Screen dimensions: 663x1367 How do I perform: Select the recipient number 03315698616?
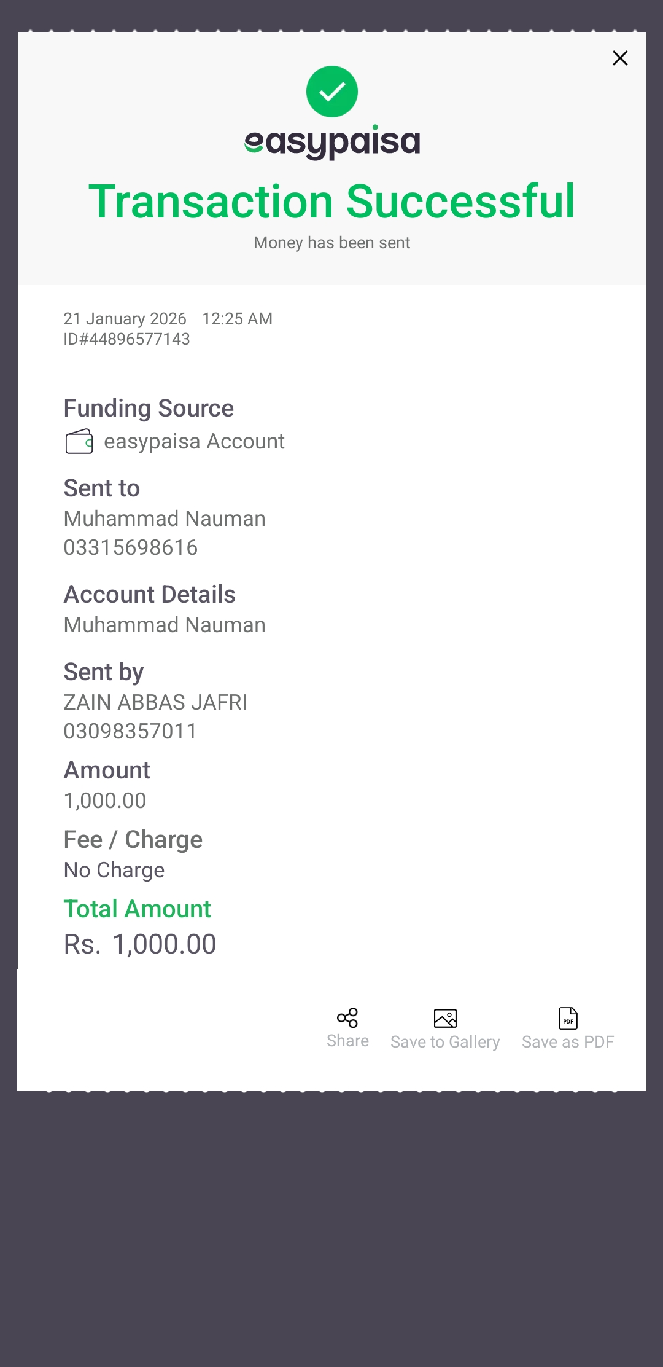pos(131,547)
